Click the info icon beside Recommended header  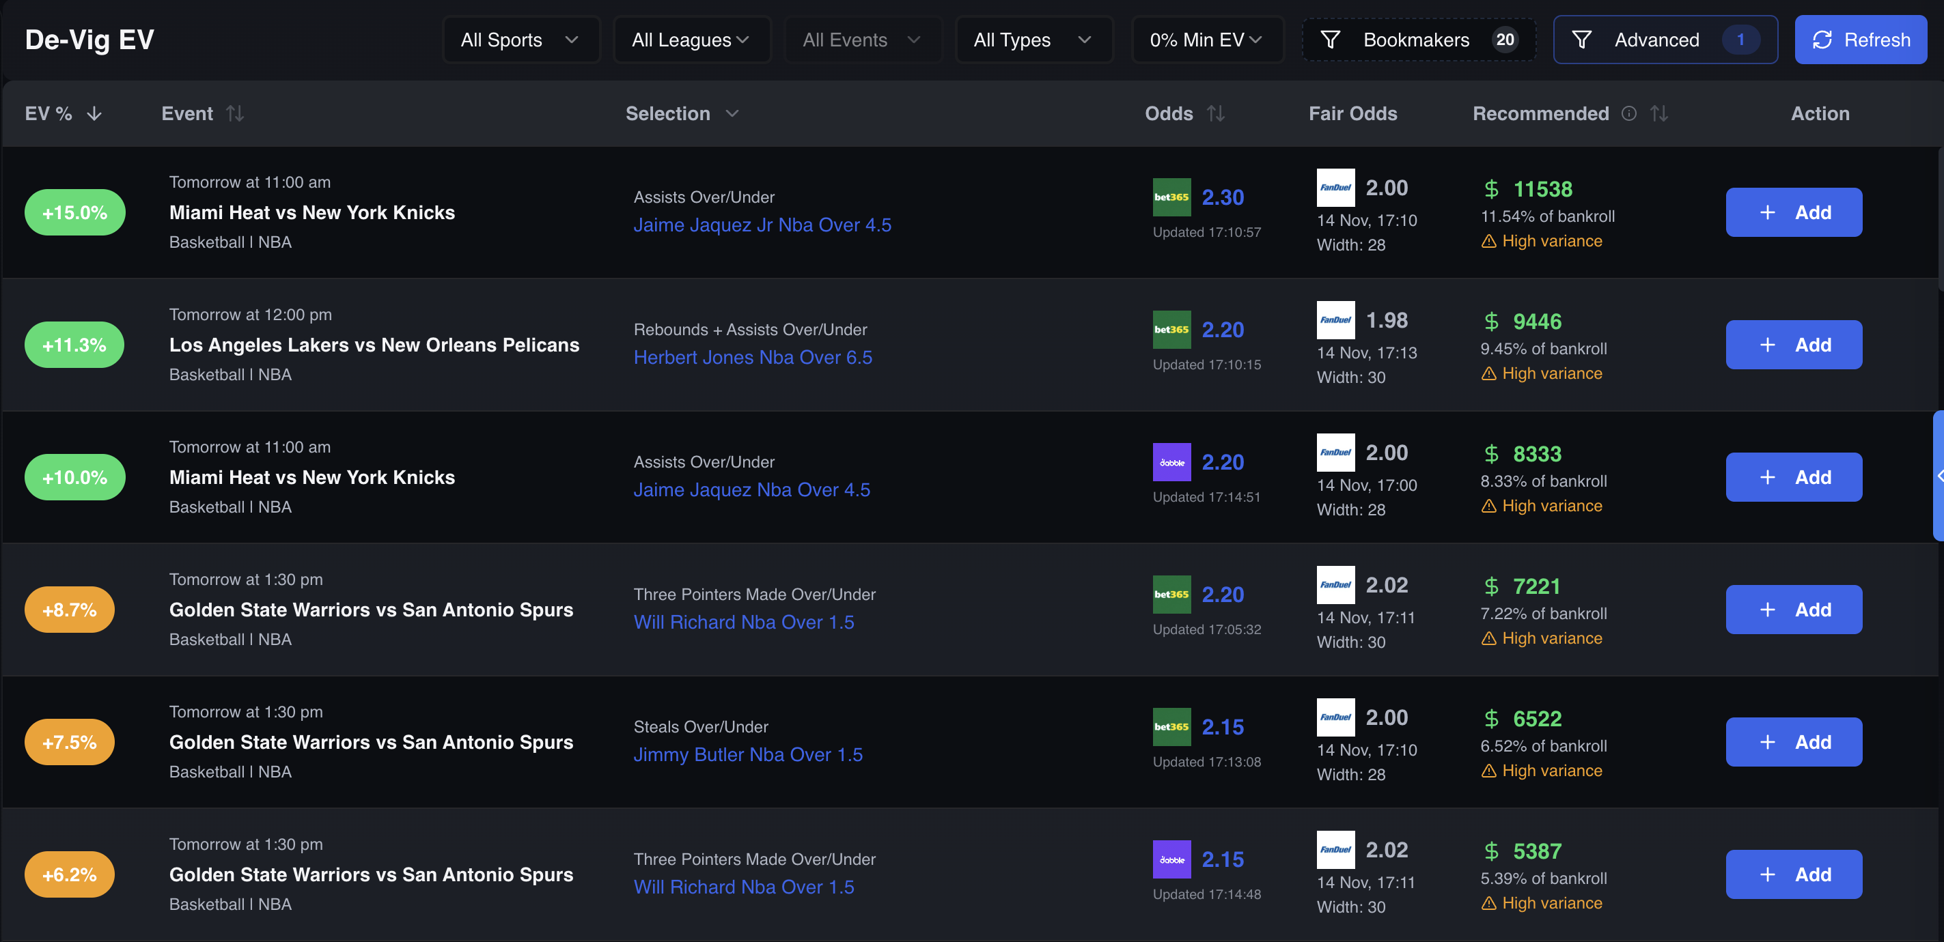[1629, 113]
